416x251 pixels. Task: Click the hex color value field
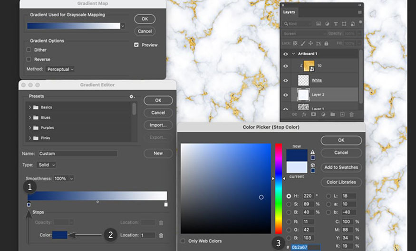(305, 247)
